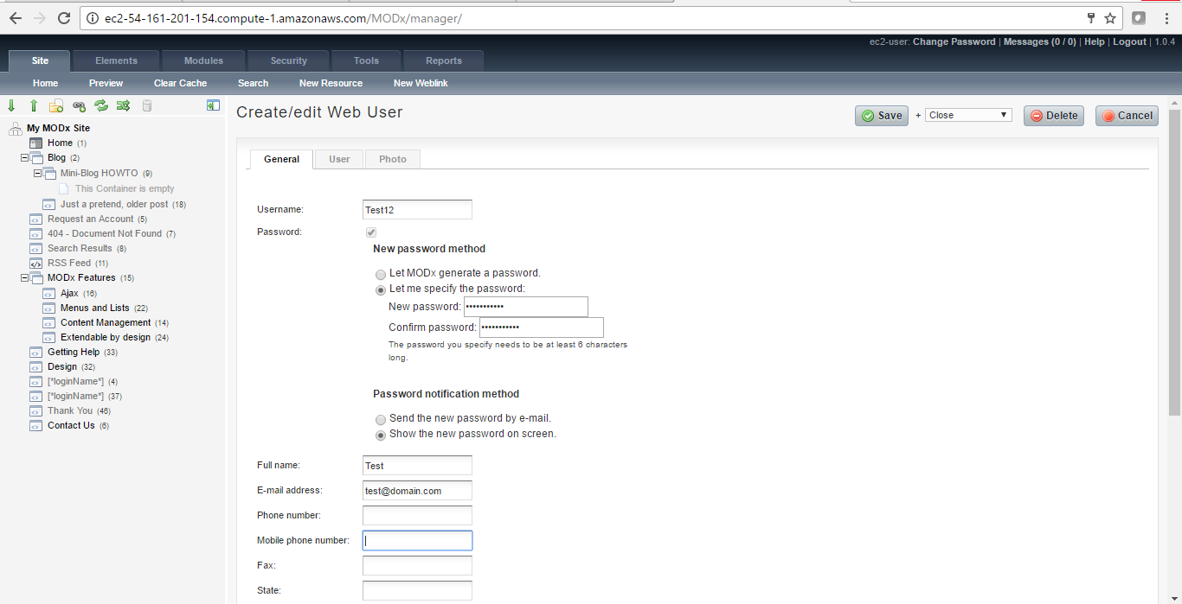Viewport: 1182px width, 604px height.
Task: Click the My MODx Site root icon
Action: point(15,129)
